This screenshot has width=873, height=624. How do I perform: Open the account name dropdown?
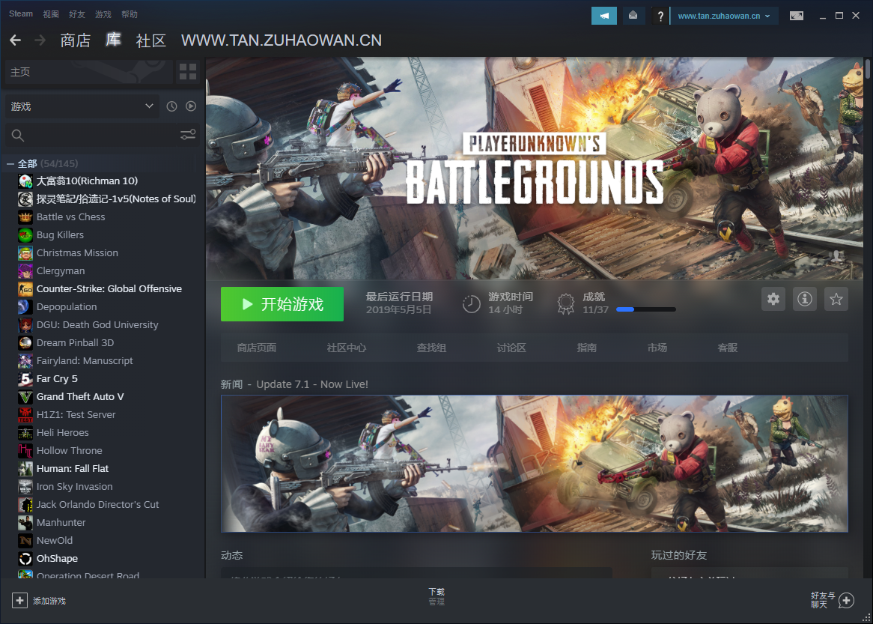coord(724,16)
